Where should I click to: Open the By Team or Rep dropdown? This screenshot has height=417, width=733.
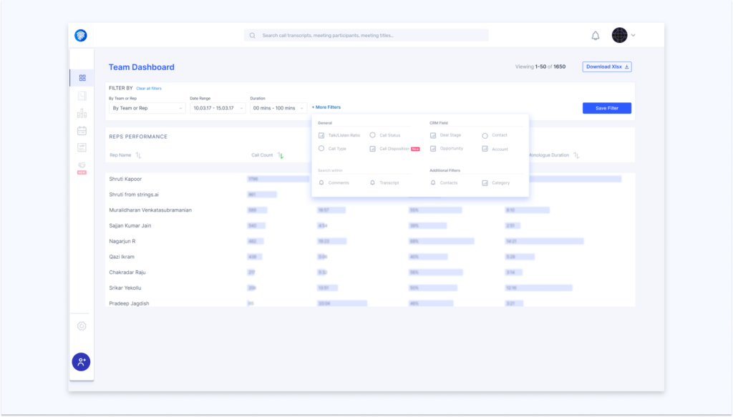pos(146,107)
